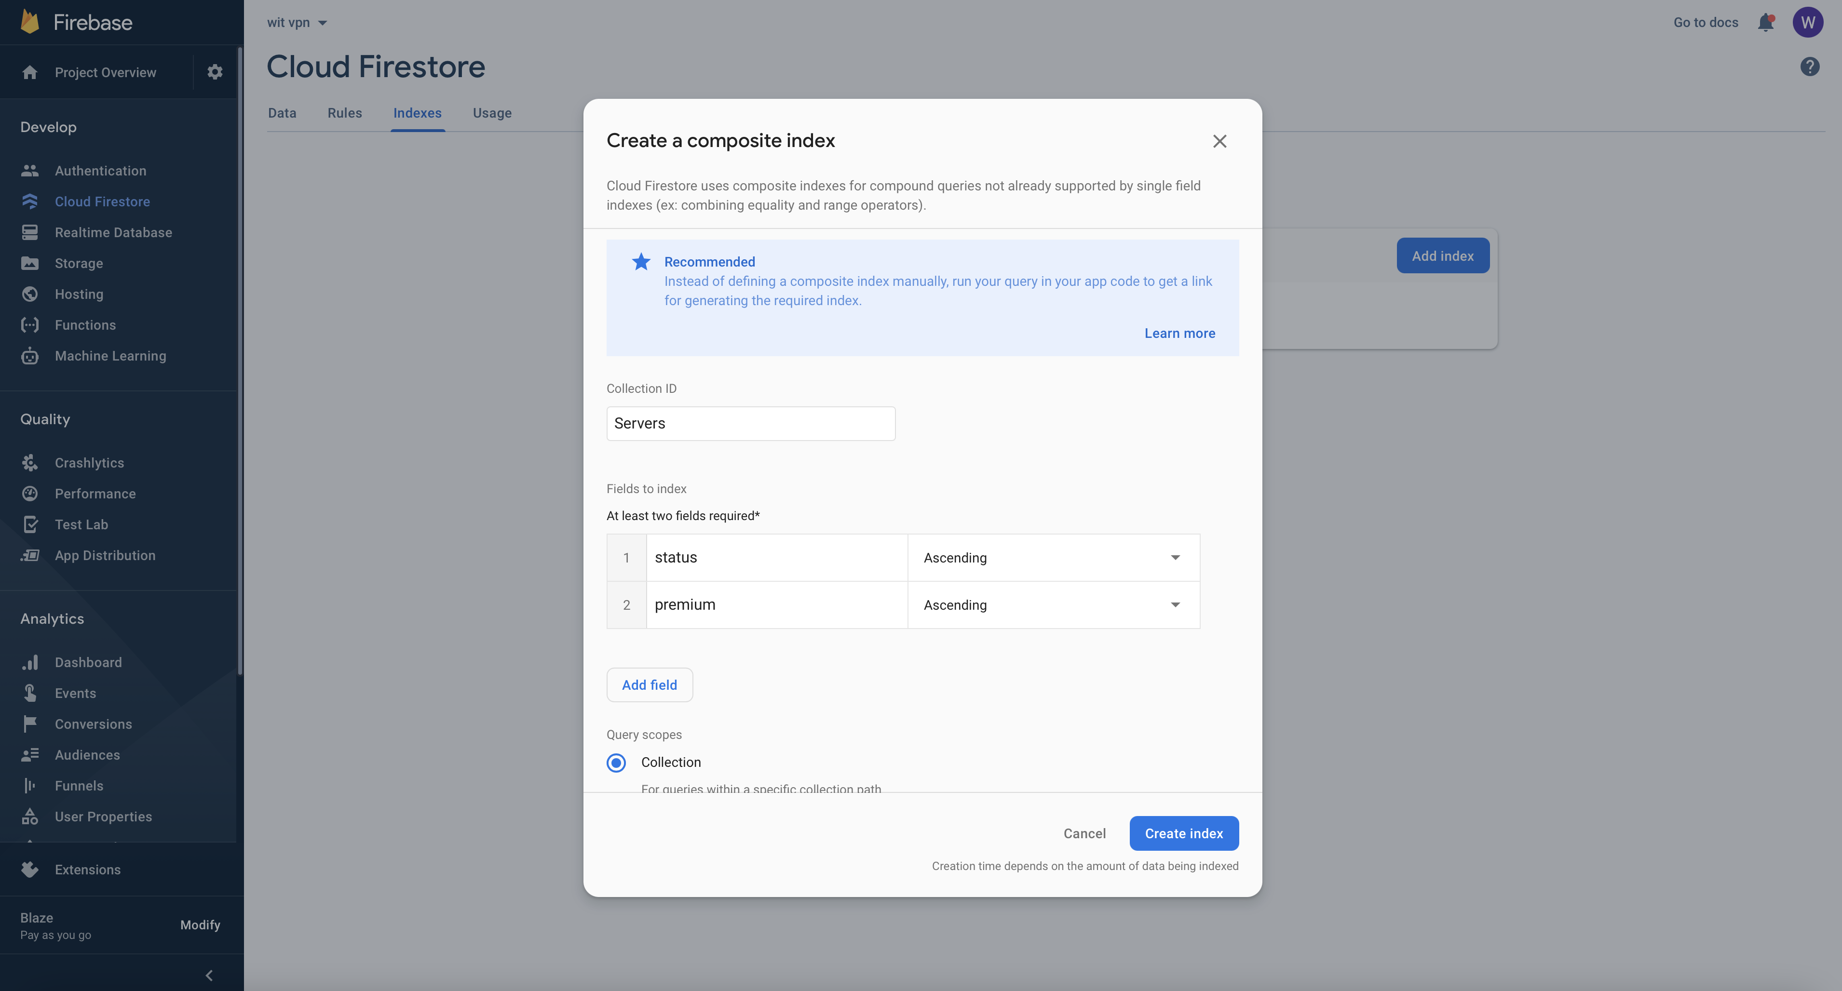Click the Create index button
The width and height of the screenshot is (1842, 991).
[1183, 833]
